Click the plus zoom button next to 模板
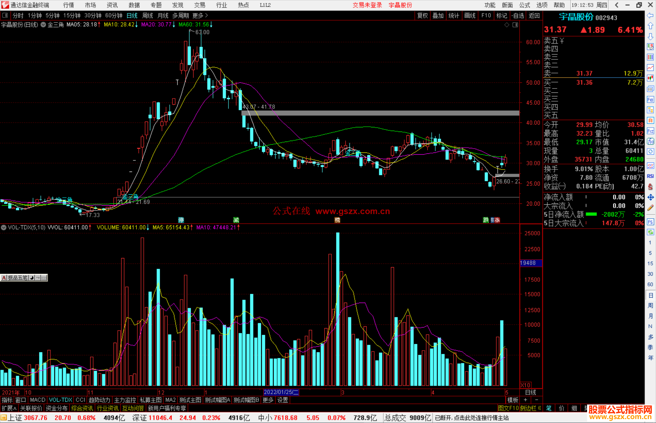 (525, 400)
